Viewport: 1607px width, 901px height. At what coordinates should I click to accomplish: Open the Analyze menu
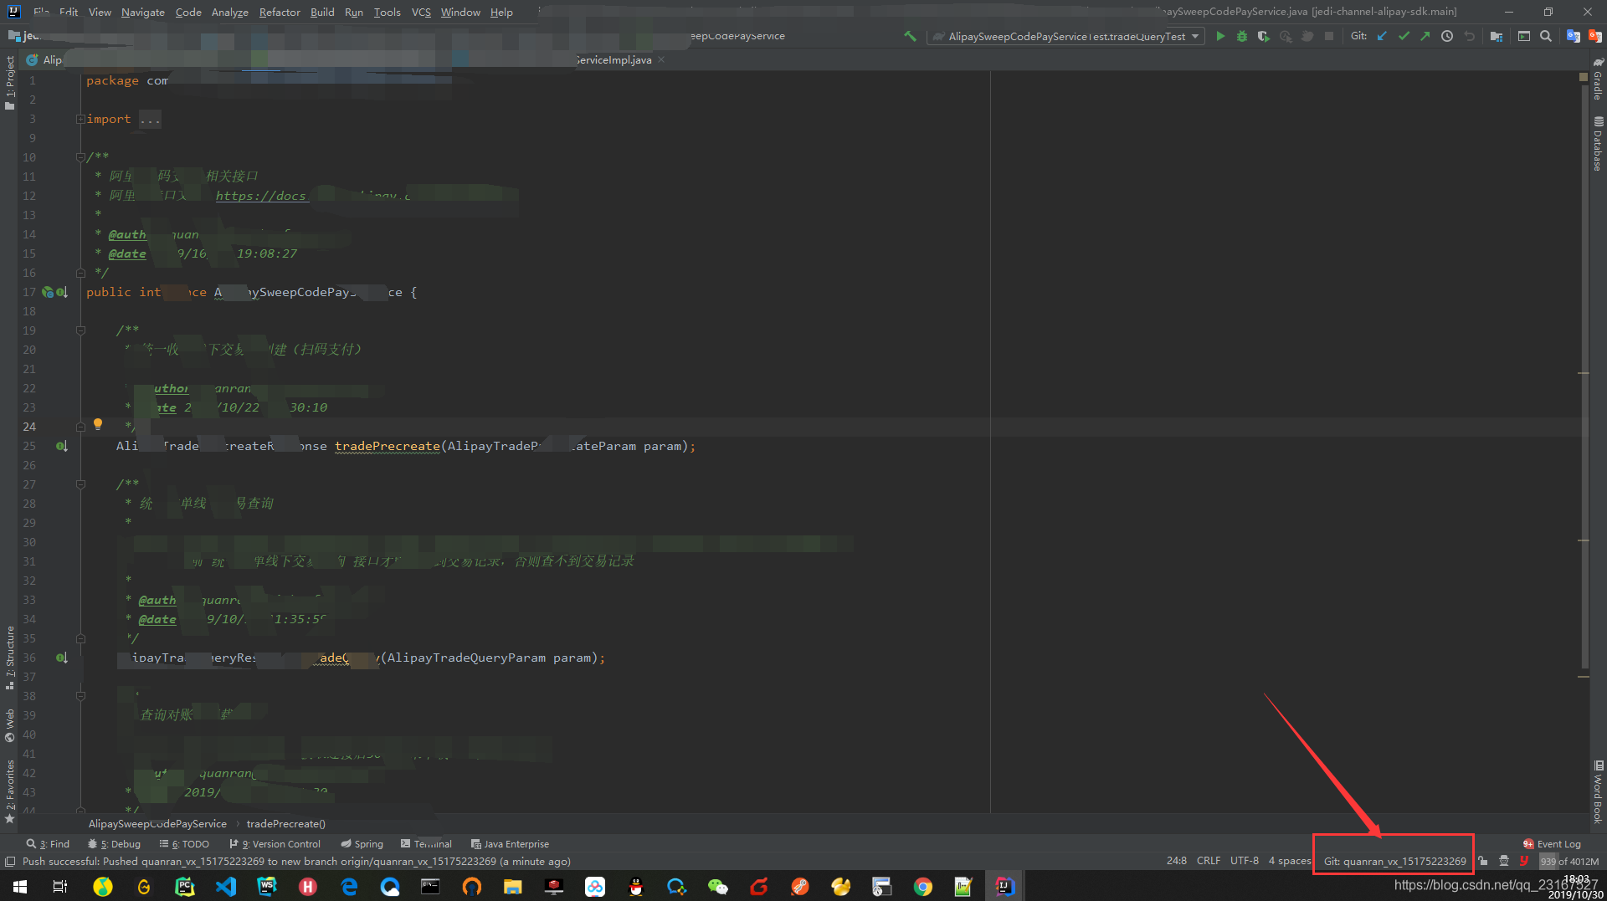pos(230,12)
